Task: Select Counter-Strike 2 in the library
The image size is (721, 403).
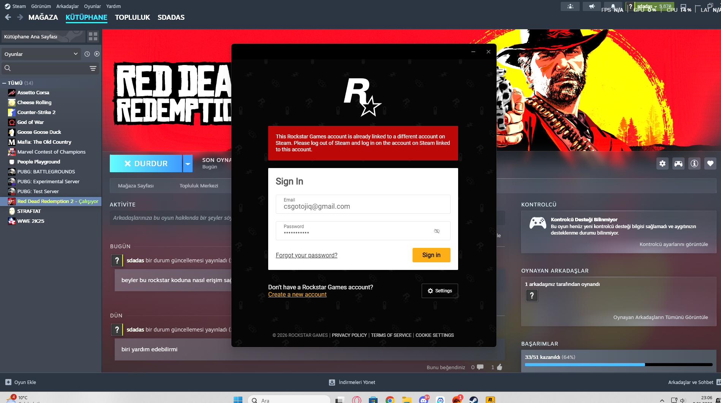Action: (x=36, y=112)
